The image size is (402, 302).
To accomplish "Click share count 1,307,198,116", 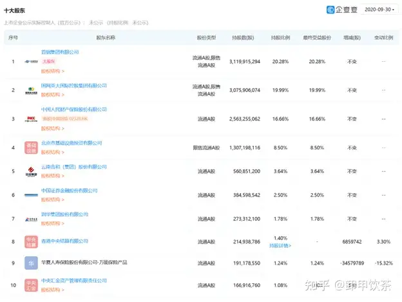I will [x=245, y=148].
